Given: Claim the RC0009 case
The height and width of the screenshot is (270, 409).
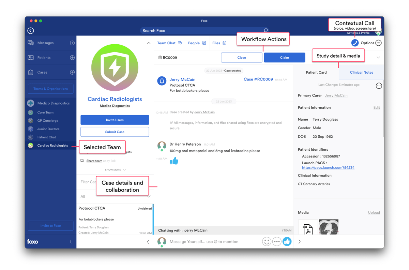Looking at the screenshot, I should tap(284, 57).
